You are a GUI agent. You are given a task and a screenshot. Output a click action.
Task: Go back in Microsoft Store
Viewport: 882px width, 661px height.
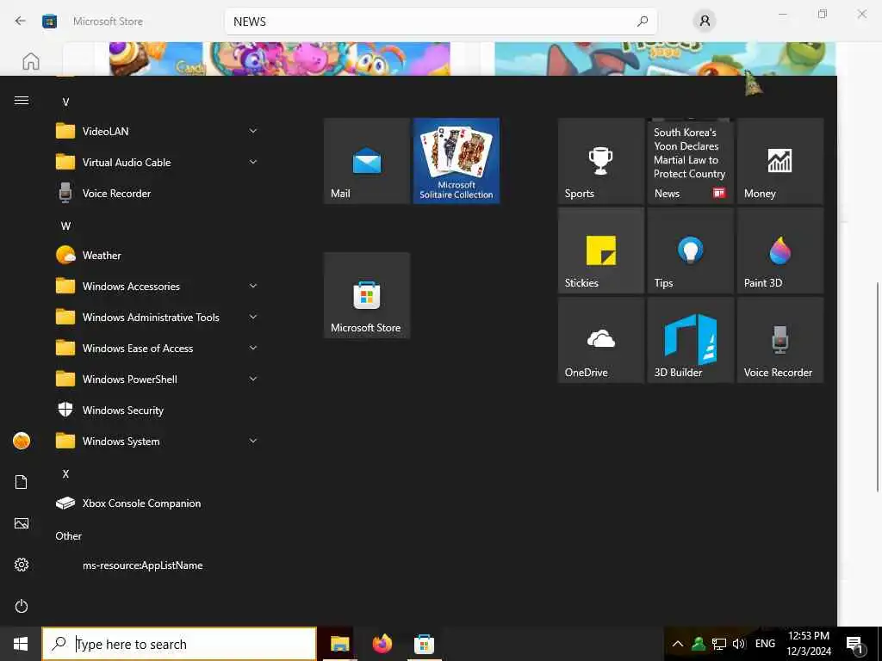(21, 22)
